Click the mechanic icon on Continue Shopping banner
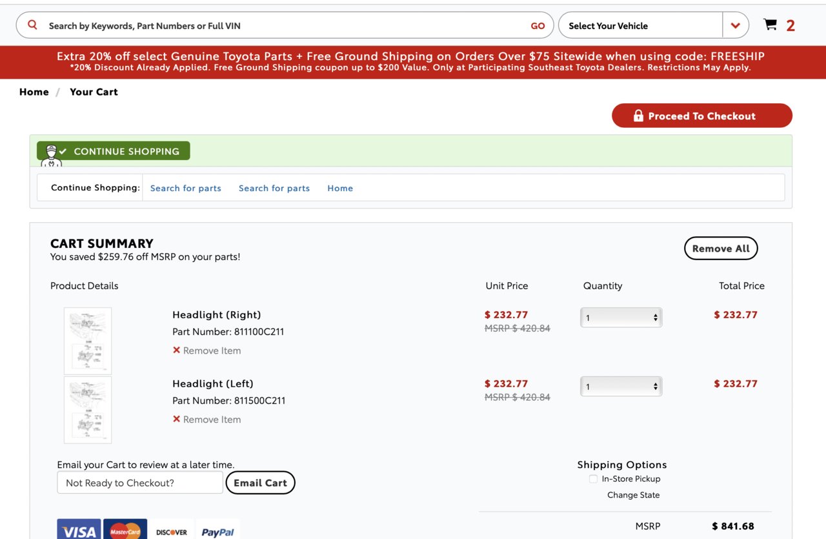 [x=52, y=155]
